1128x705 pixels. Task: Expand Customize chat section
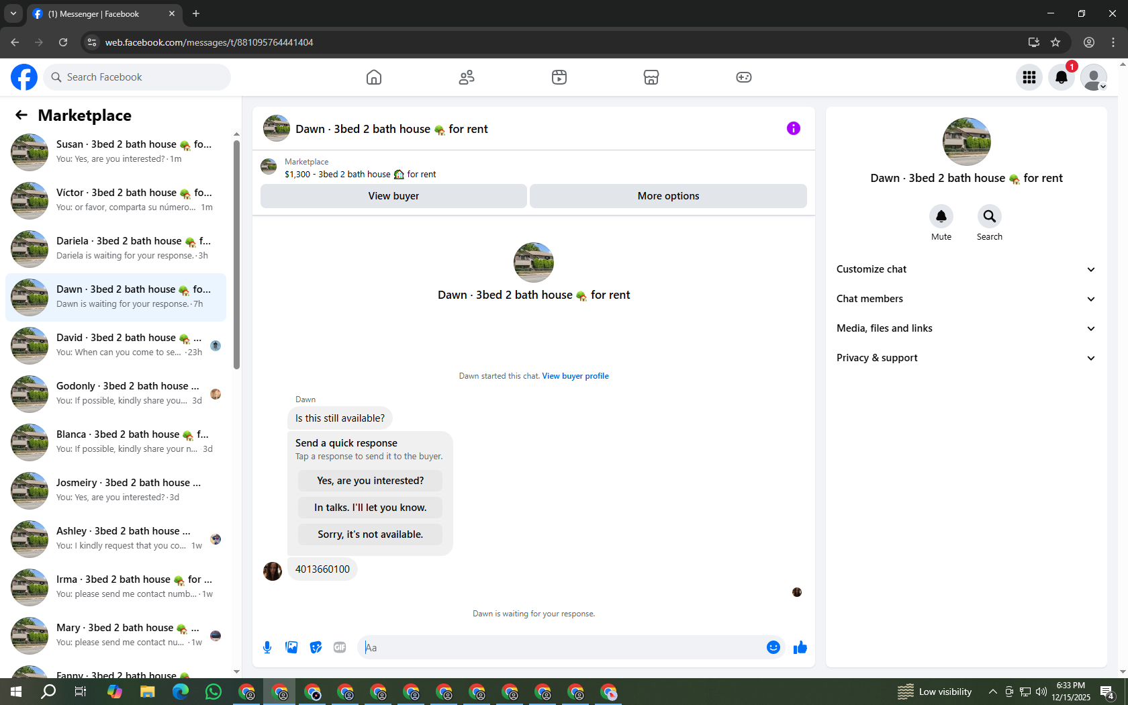966,269
